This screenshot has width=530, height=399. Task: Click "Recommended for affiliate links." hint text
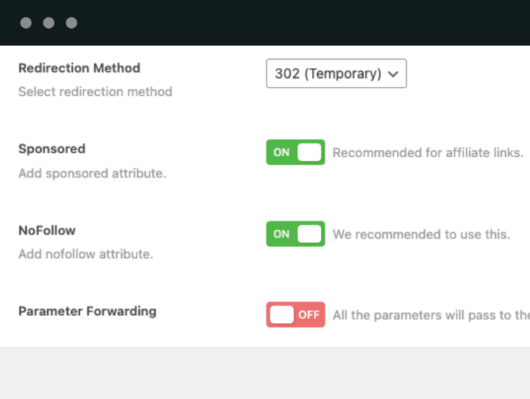pyautogui.click(x=427, y=153)
